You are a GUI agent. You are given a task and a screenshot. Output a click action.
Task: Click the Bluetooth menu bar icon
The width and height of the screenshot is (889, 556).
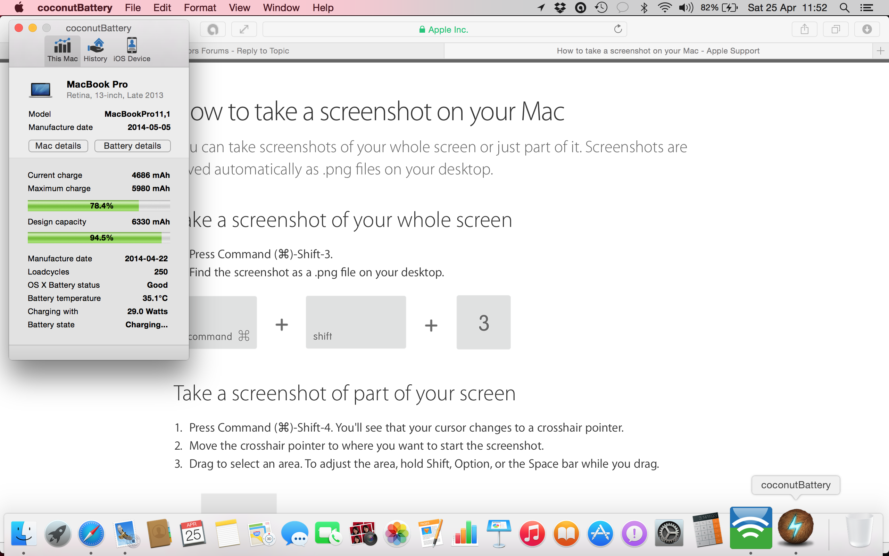[644, 7]
